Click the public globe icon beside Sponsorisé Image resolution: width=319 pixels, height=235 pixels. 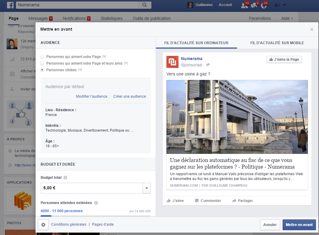208,65
